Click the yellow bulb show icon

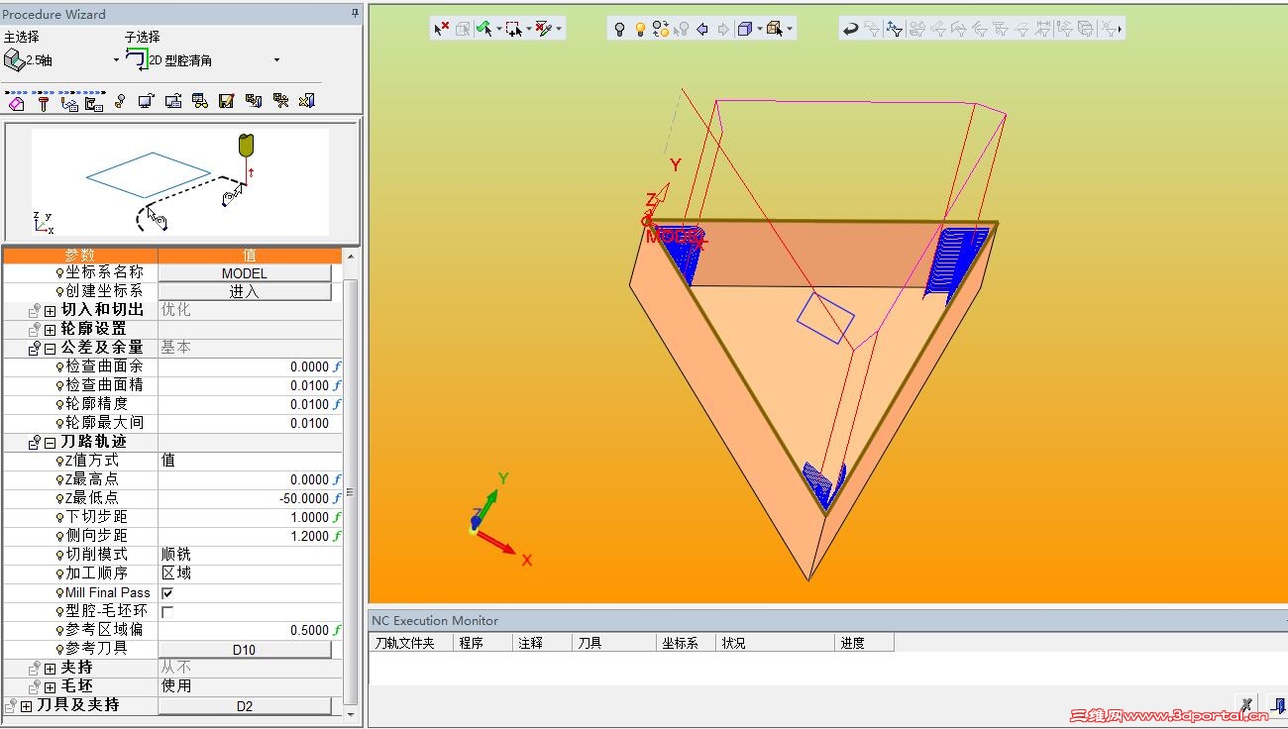click(640, 29)
